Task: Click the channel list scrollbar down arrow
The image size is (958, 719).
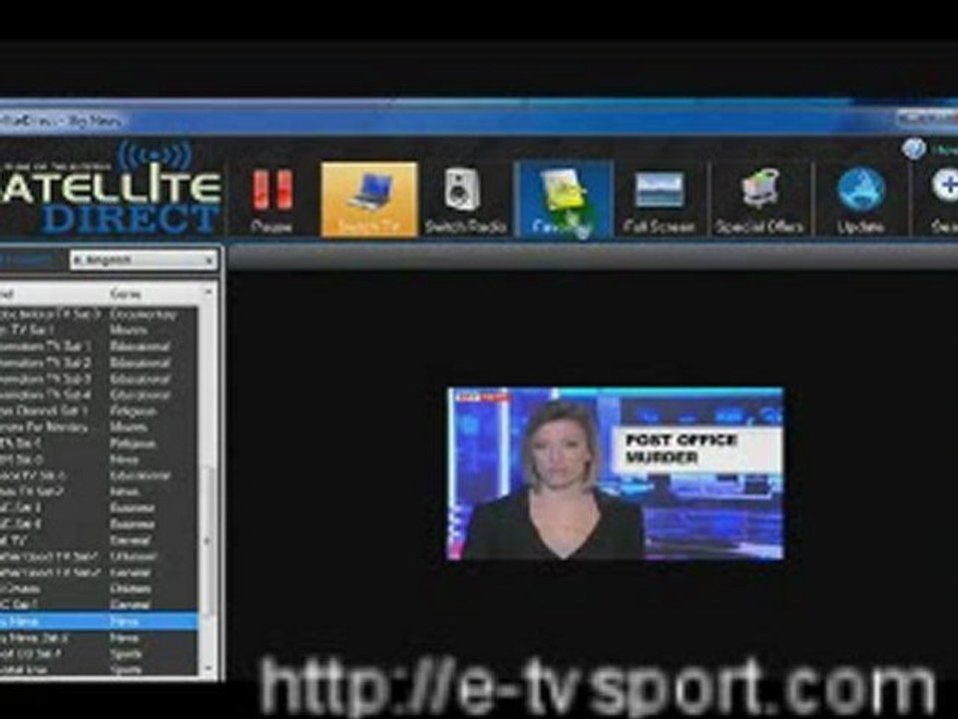Action: coord(208,668)
